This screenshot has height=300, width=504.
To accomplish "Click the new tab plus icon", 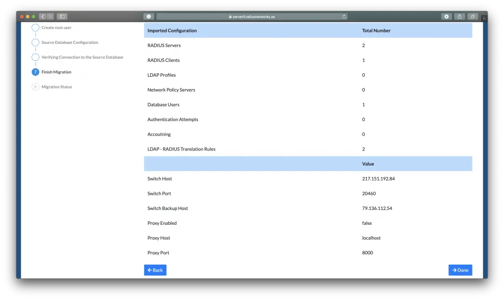I will (x=484, y=19).
